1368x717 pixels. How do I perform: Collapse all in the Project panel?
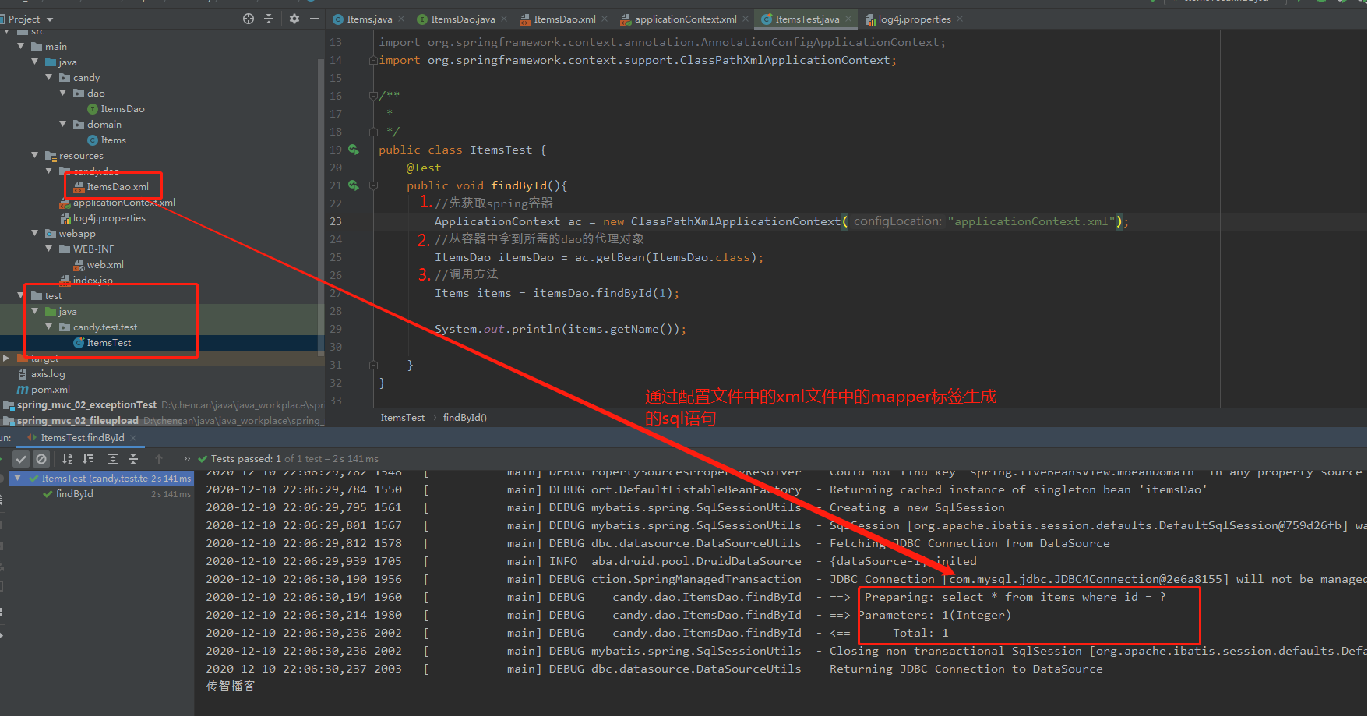coord(269,19)
